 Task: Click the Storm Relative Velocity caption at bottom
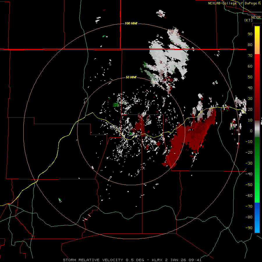[x=132, y=260]
